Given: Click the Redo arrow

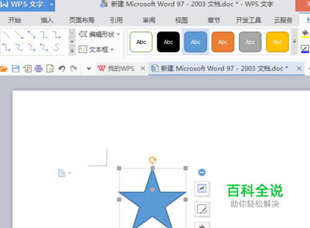Looking at the screenshot, I should tap(73, 68).
